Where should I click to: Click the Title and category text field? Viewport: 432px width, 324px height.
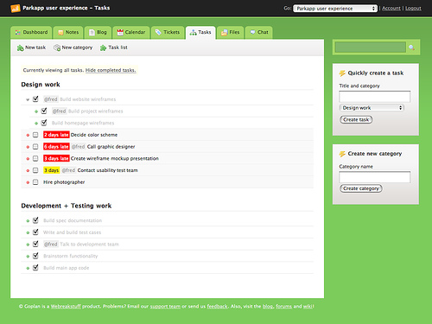374,97
